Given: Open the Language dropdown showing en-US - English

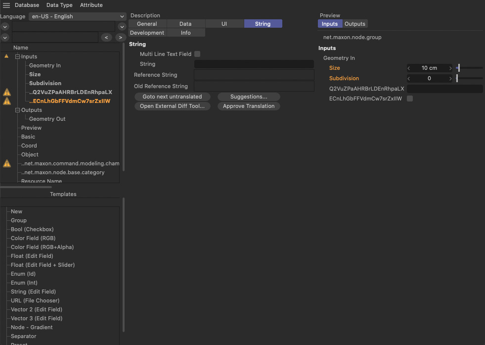Looking at the screenshot, I should click(x=77, y=16).
